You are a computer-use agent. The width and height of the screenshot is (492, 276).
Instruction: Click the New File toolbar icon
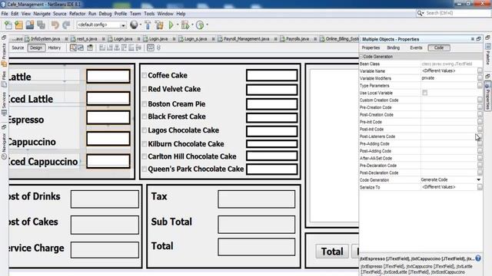tap(8, 25)
